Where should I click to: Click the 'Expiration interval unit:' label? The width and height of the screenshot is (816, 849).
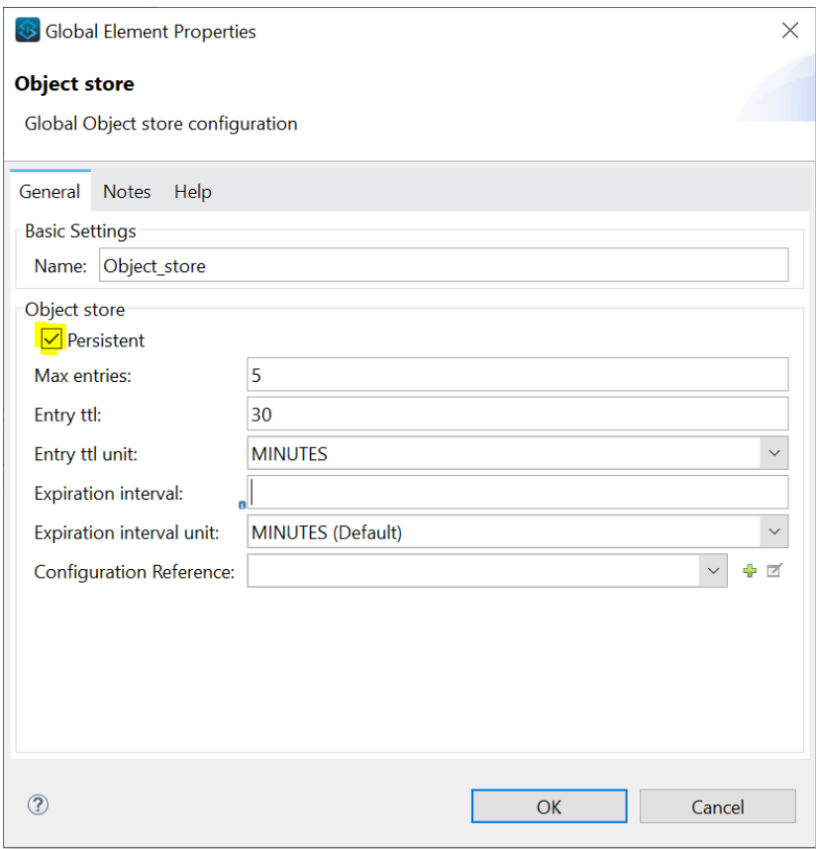pyautogui.click(x=127, y=532)
